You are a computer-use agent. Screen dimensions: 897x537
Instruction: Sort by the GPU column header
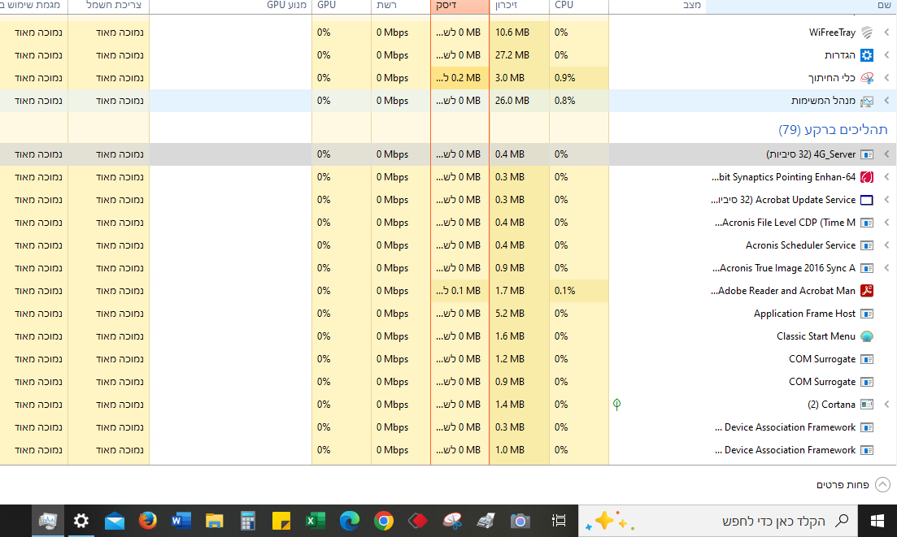pos(341,6)
